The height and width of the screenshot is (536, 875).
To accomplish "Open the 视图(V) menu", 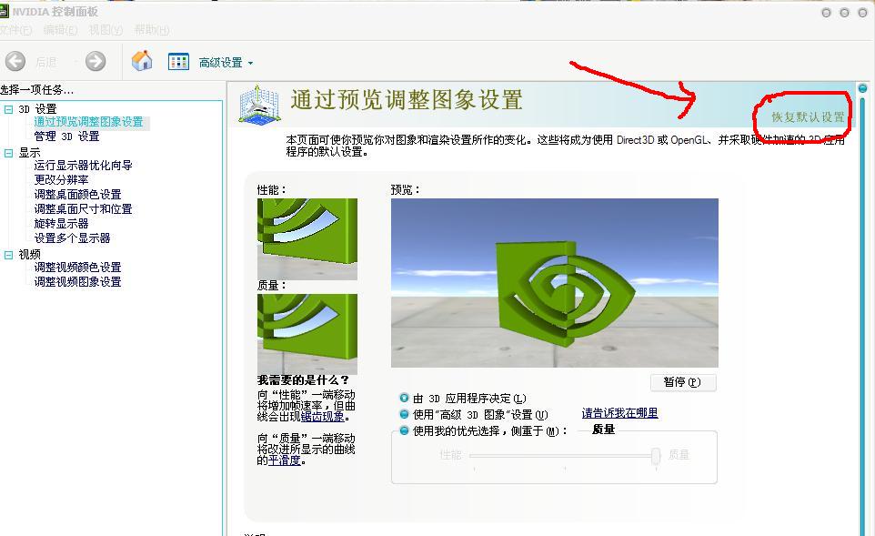I will click(x=106, y=30).
